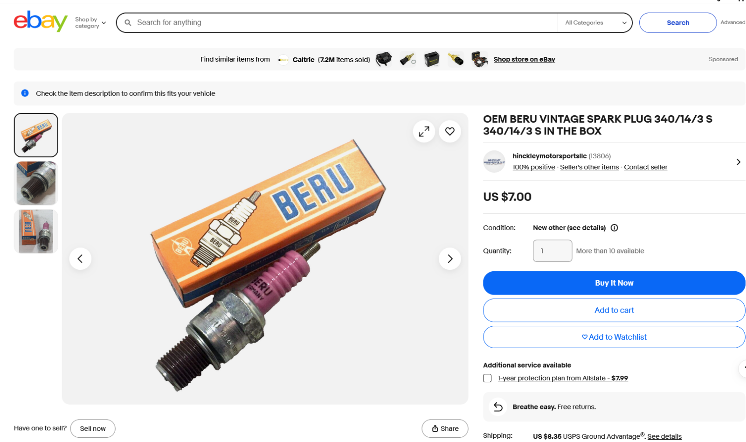Image resolution: width=746 pixels, height=442 pixels.
Task: Open the All Categories dropdown
Action: click(595, 23)
